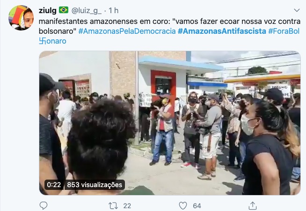The image size is (306, 211).
Task: Click the swastika symbol in hashtag continuation
Action: pos(43,41)
